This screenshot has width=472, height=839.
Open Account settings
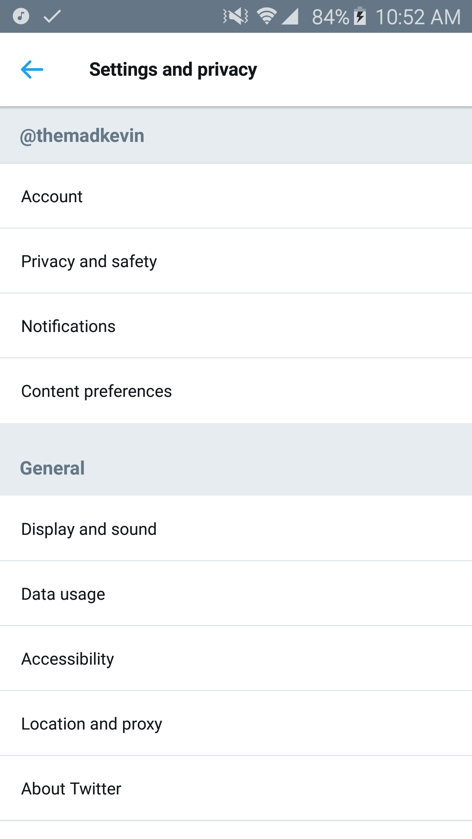[x=236, y=196]
